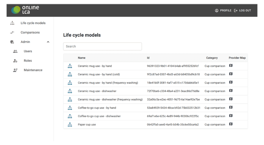Select id 69af1e6e-625c-4e89-944b-90306c922f5c
Viewport: 264px width, 145px height.
coord(173,116)
